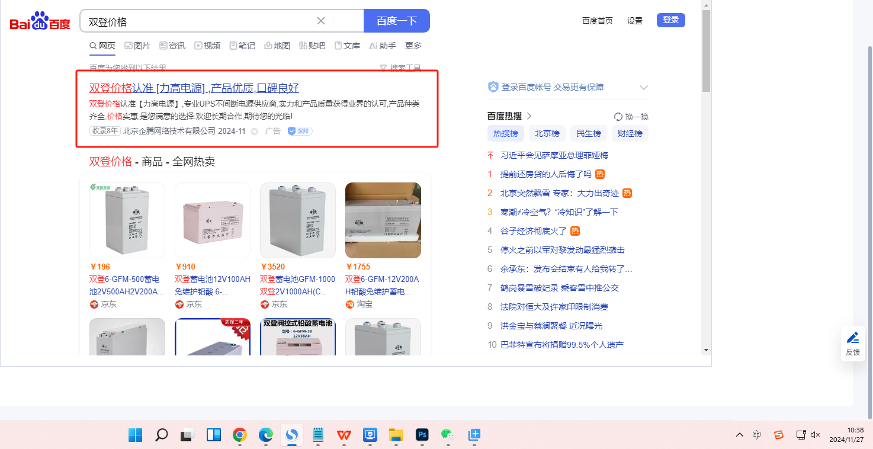
Task: Click the 中 input language indicator
Action: [757, 435]
